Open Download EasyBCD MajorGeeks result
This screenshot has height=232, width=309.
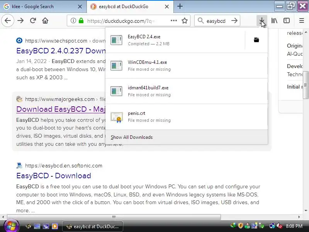tap(61, 109)
